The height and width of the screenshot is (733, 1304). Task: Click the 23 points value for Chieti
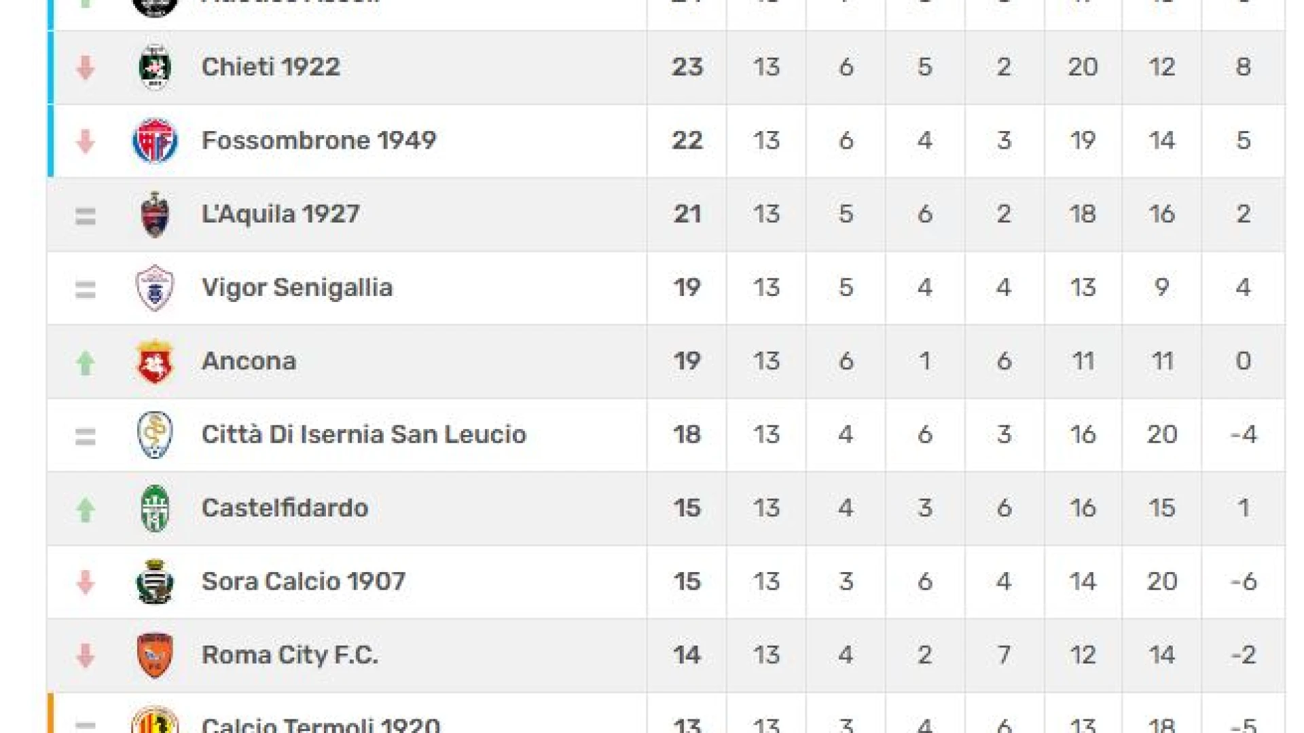coord(687,67)
